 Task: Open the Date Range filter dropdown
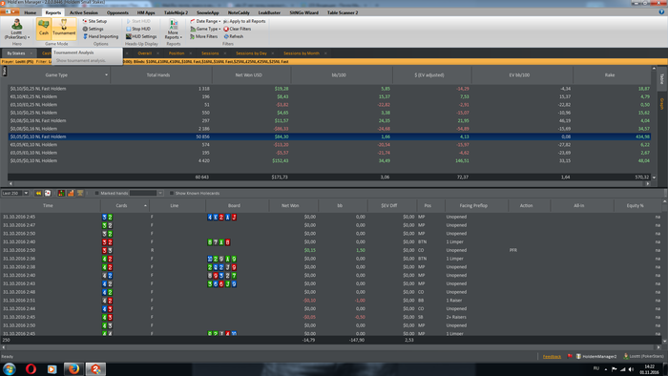205,21
